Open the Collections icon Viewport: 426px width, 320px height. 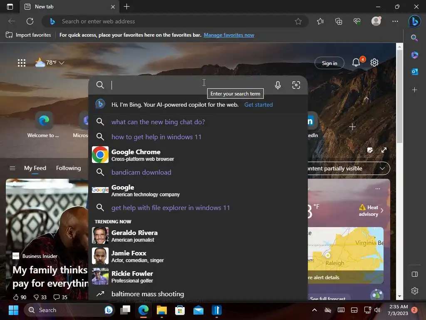(339, 21)
